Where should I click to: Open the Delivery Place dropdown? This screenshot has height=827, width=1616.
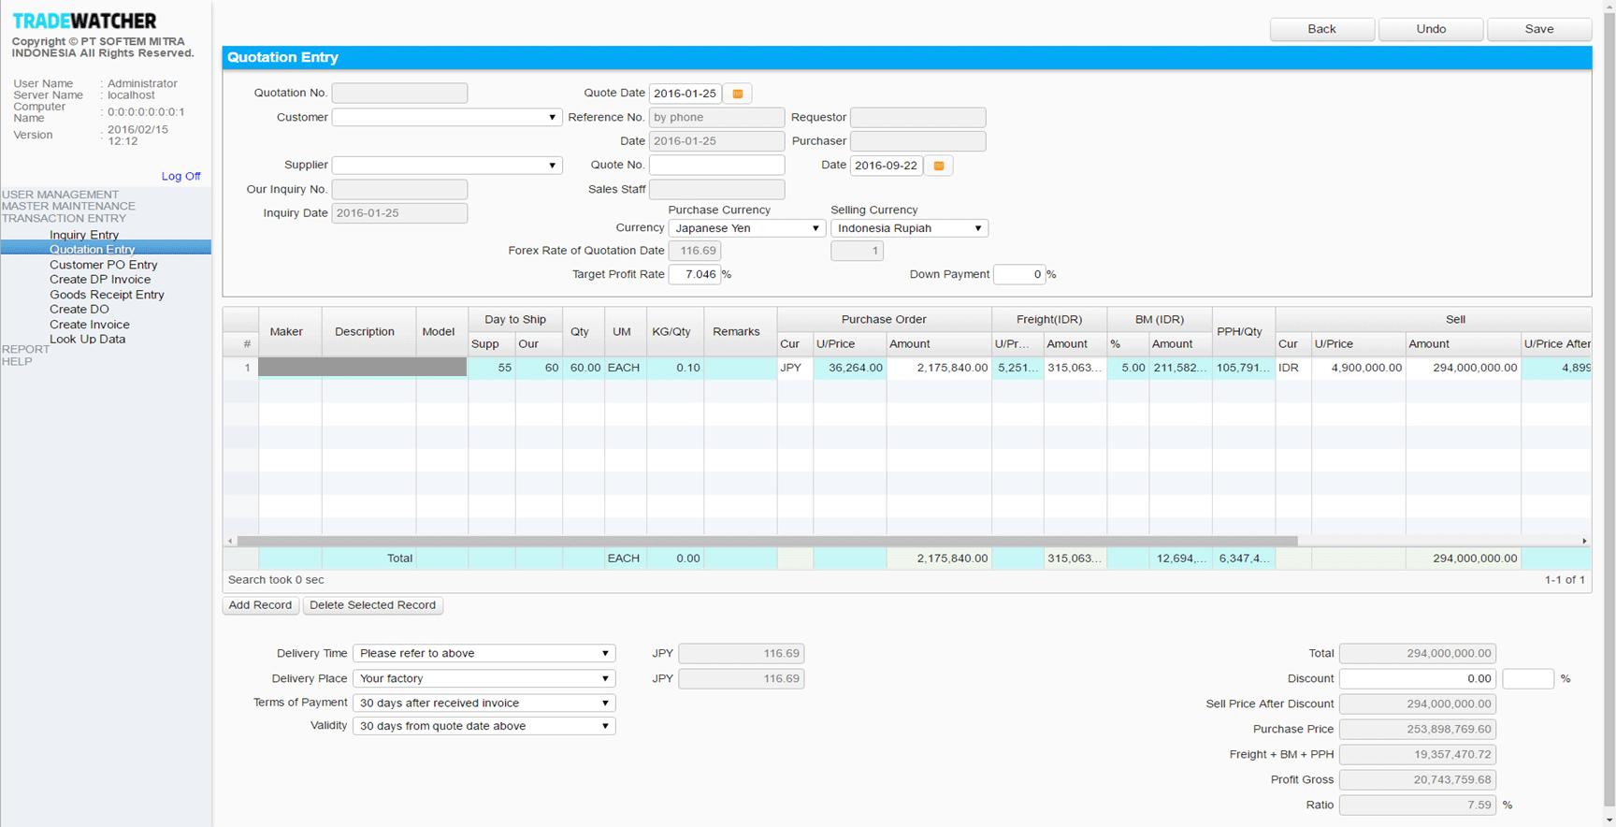(483, 678)
